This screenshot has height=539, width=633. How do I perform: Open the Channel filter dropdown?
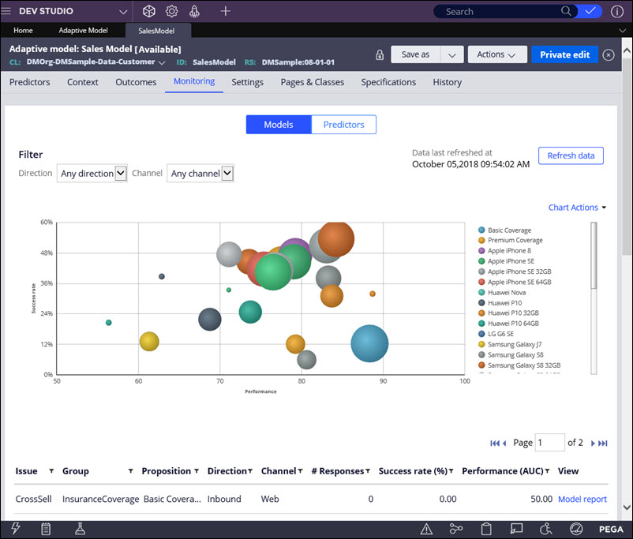click(201, 174)
